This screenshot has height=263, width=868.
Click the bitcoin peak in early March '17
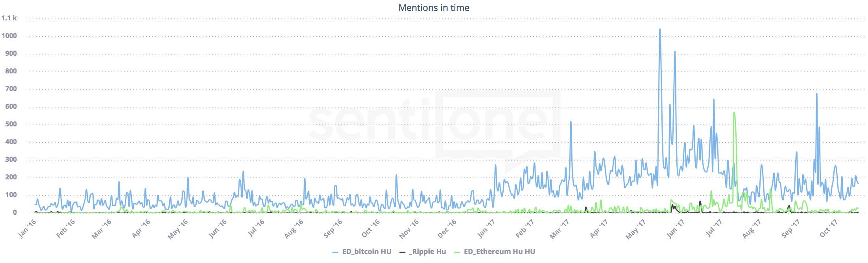coord(571,122)
